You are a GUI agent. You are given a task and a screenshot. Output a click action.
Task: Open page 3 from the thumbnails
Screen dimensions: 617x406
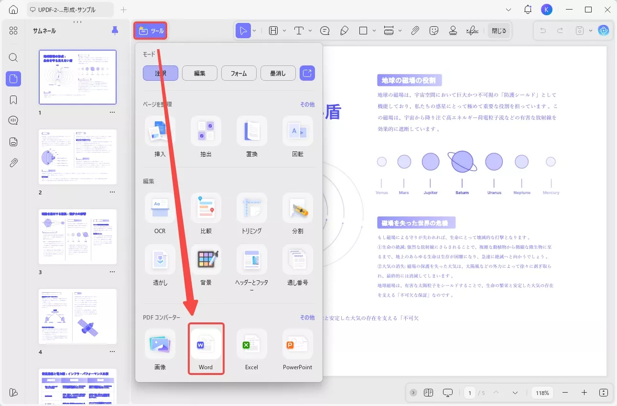[77, 236]
